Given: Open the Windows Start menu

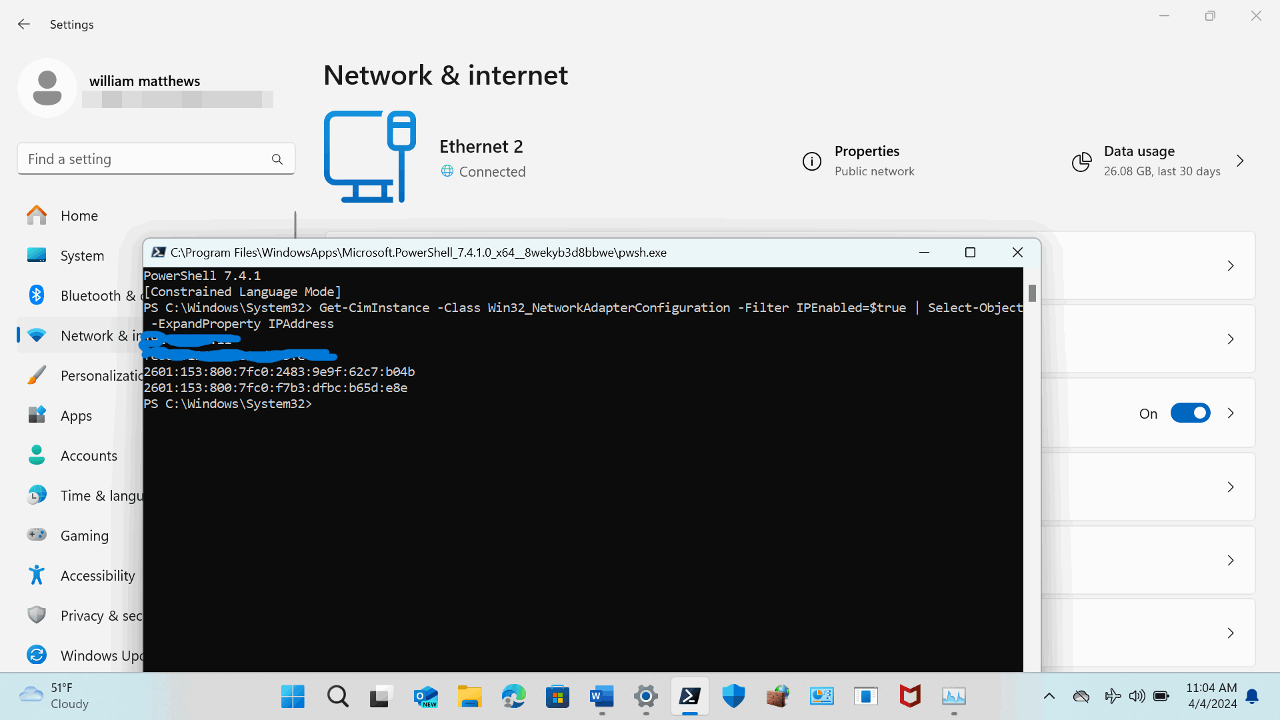Looking at the screenshot, I should [x=293, y=697].
